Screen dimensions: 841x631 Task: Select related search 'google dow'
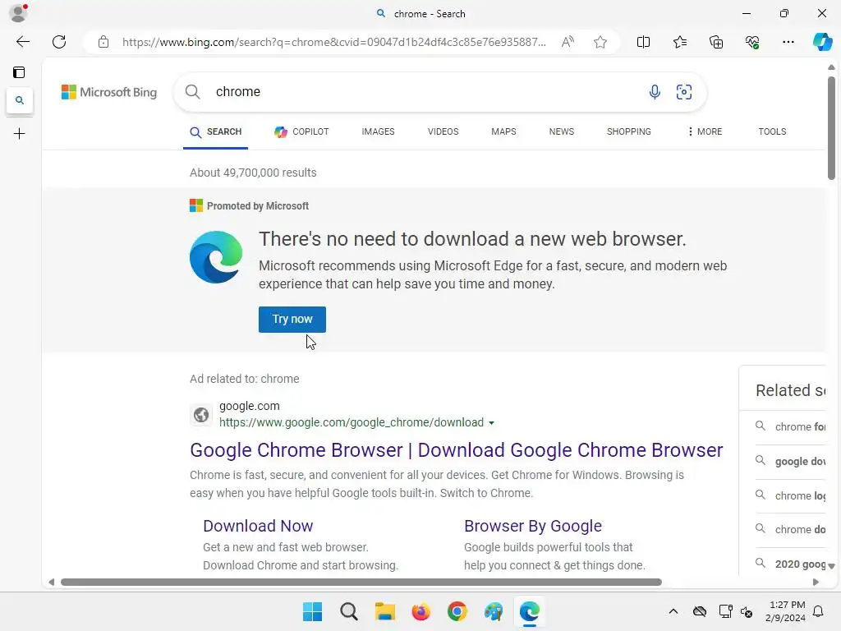[791, 462]
